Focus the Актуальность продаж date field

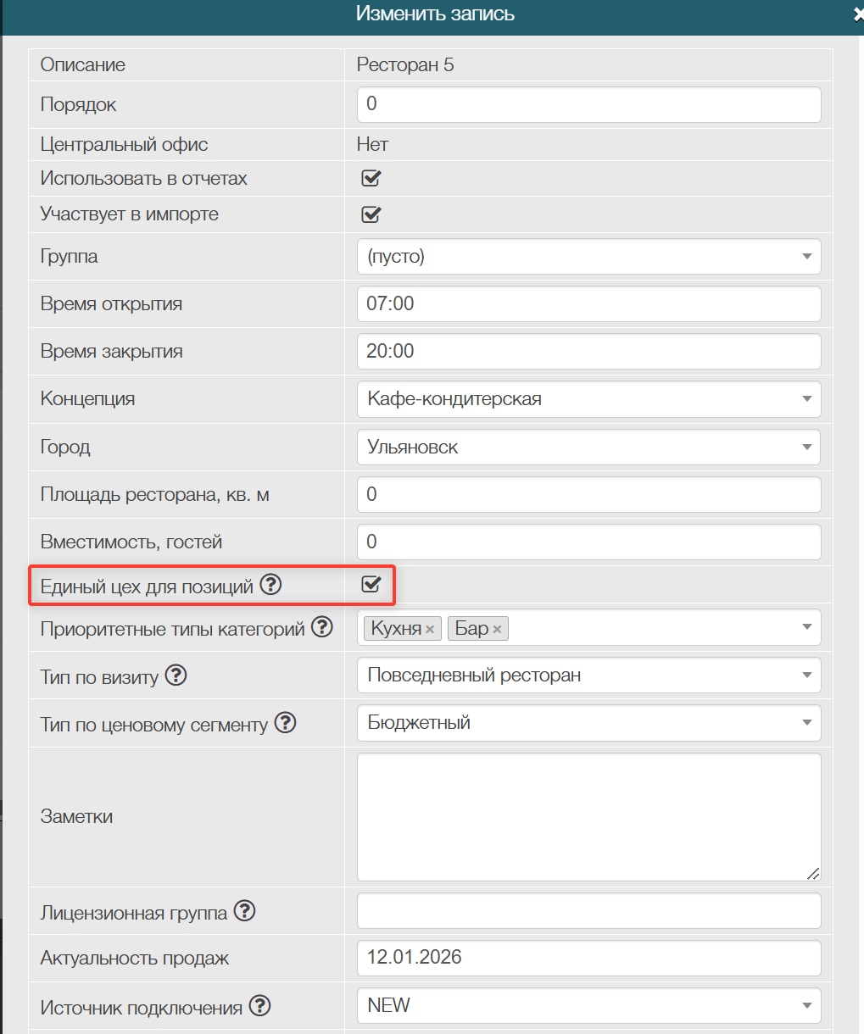[x=588, y=958]
